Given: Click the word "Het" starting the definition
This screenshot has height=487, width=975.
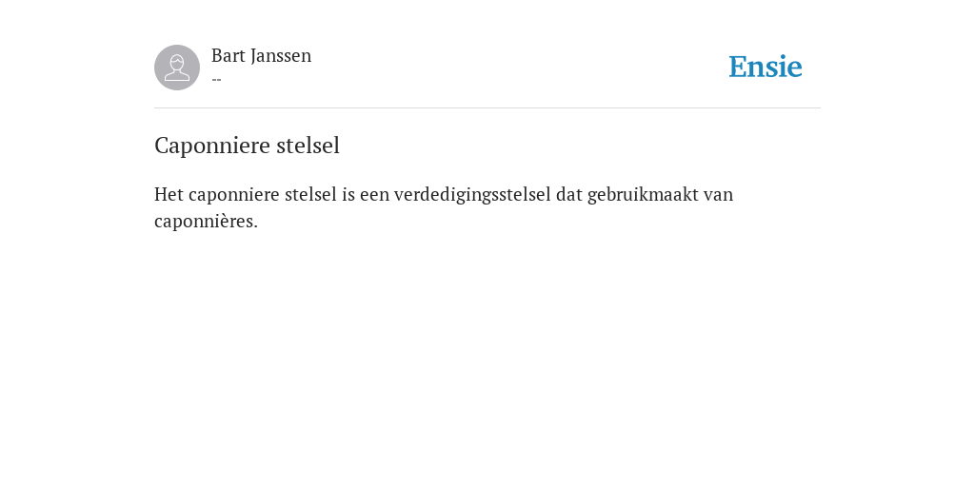Looking at the screenshot, I should 169,194.
